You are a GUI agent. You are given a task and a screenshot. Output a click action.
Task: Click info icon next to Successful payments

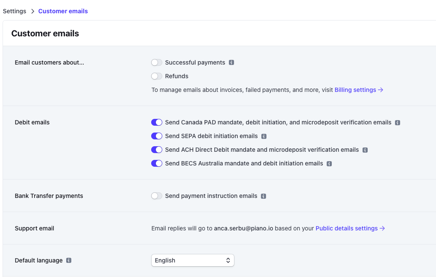(x=231, y=63)
